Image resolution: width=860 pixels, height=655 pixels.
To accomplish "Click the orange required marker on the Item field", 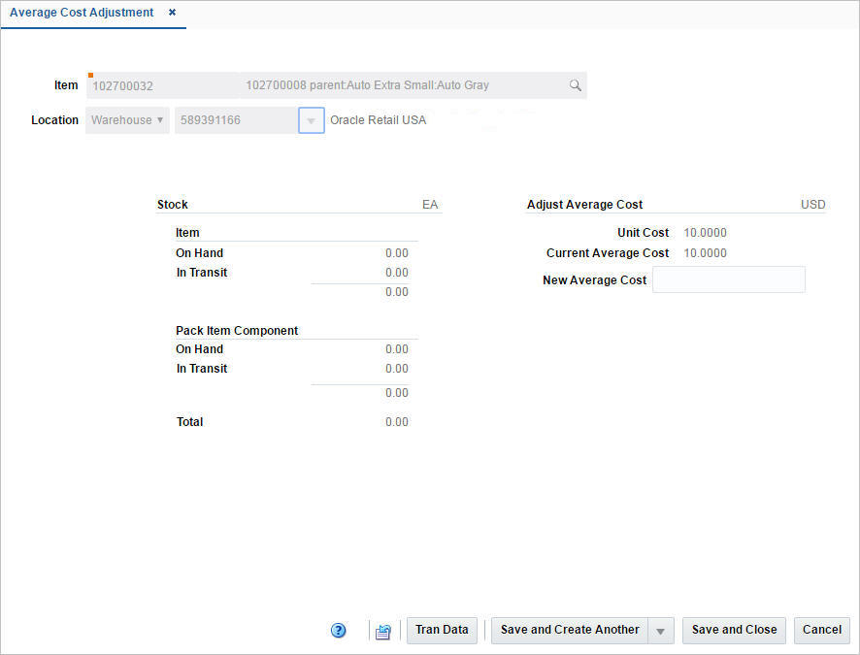I will click(x=89, y=76).
